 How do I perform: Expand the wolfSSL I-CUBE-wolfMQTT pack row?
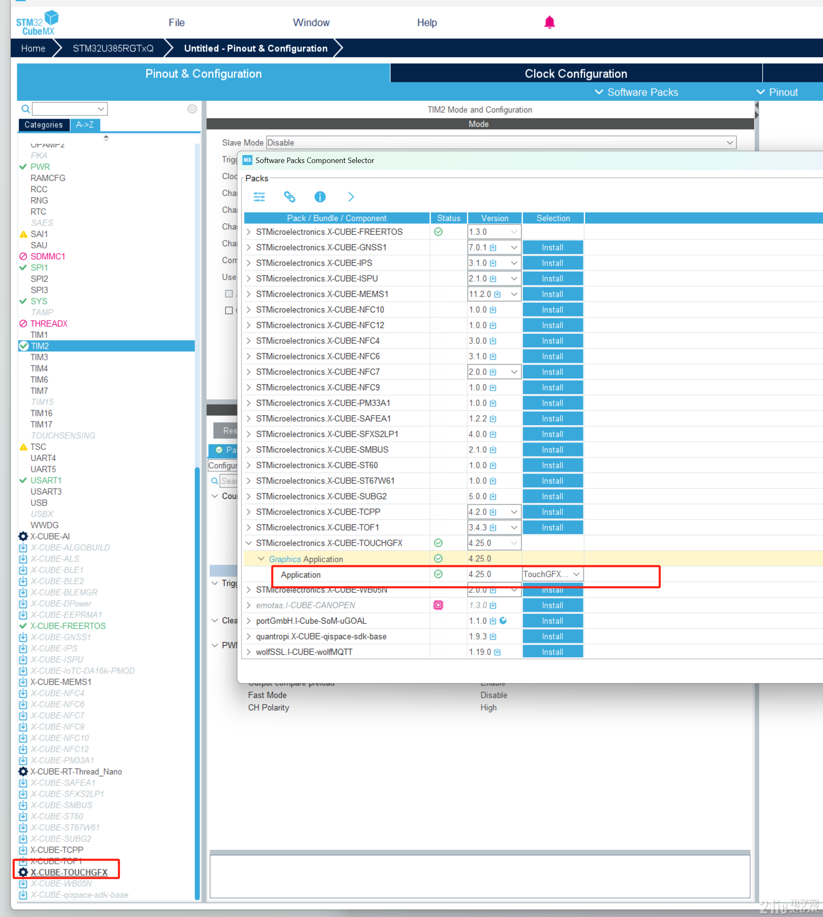pos(249,652)
